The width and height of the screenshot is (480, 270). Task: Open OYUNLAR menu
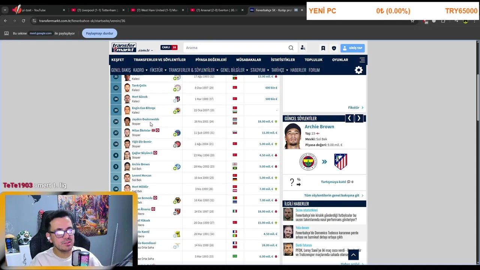coord(340,60)
